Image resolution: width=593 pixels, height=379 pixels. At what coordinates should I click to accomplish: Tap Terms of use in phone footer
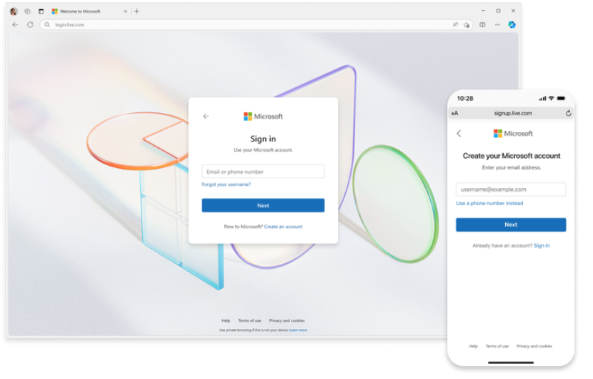click(x=497, y=346)
